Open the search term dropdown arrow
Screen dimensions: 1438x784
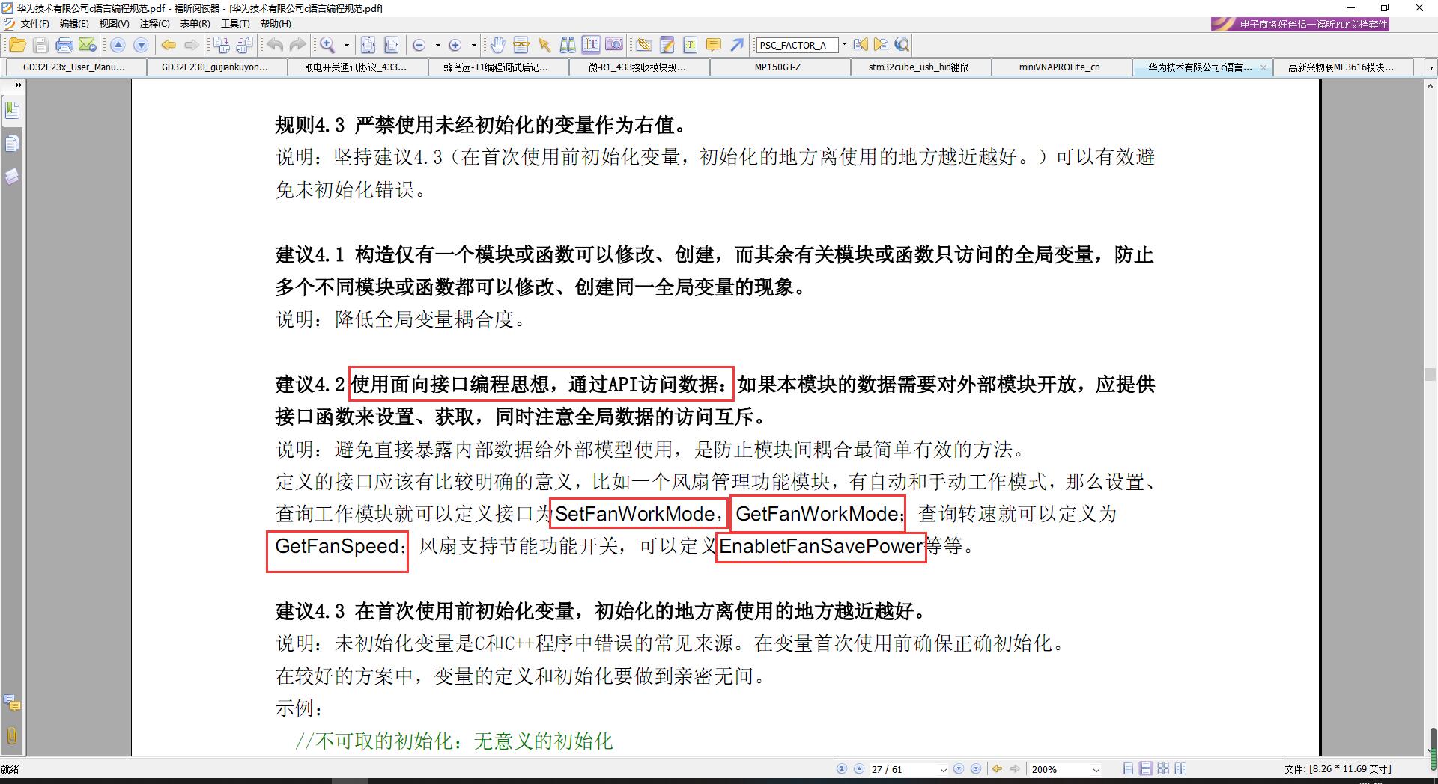tap(844, 45)
